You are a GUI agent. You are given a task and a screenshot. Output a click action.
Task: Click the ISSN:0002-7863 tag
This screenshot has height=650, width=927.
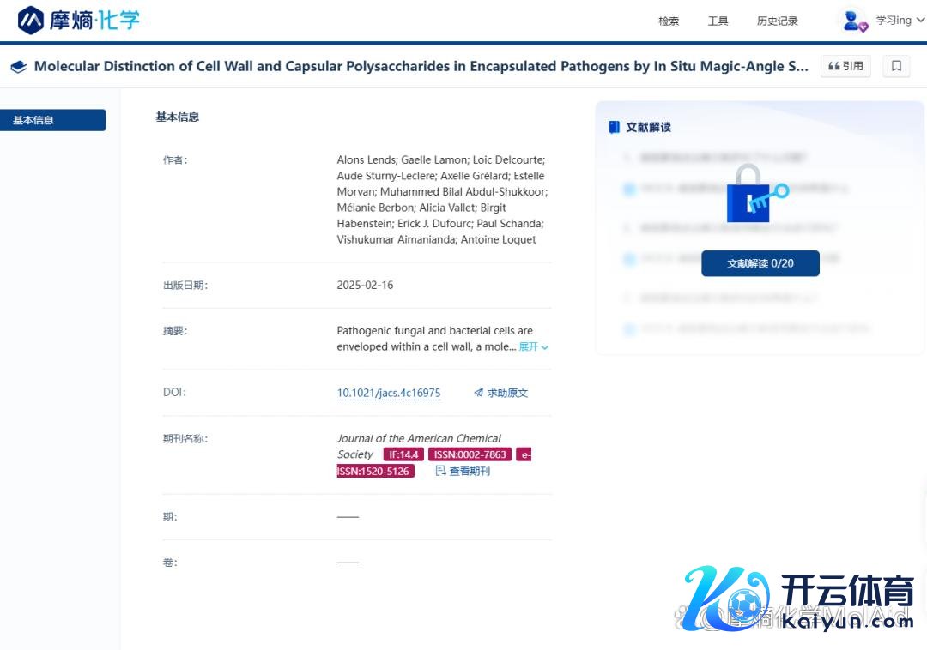(x=470, y=454)
